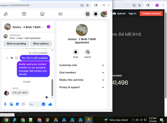Click the Mark as pending button
This screenshot has height=123, width=167.
coord(16,44)
